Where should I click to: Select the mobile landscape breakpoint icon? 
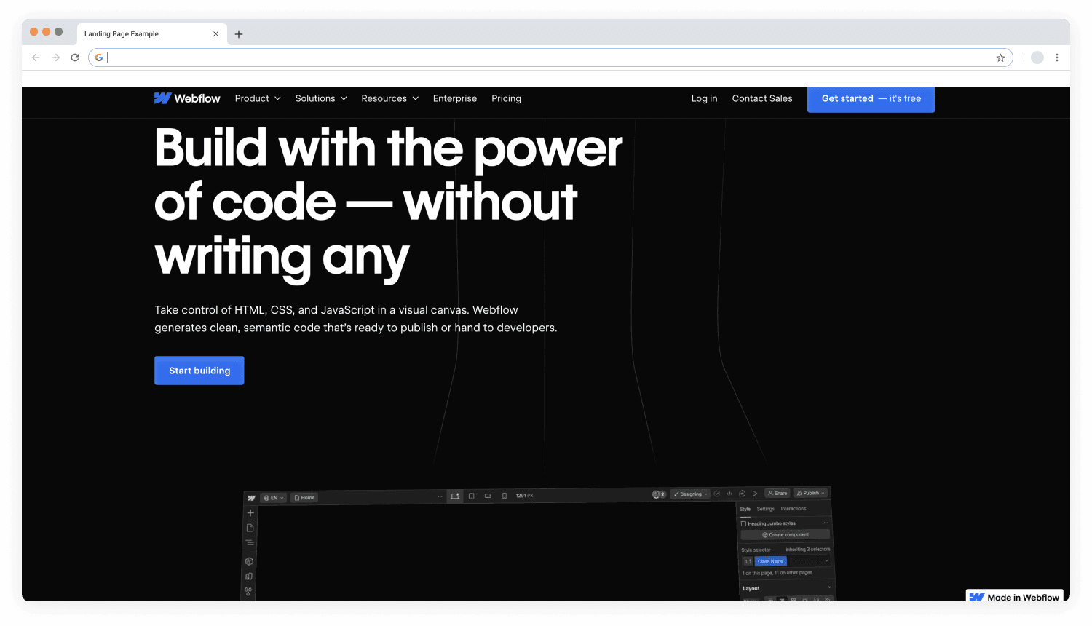(488, 496)
